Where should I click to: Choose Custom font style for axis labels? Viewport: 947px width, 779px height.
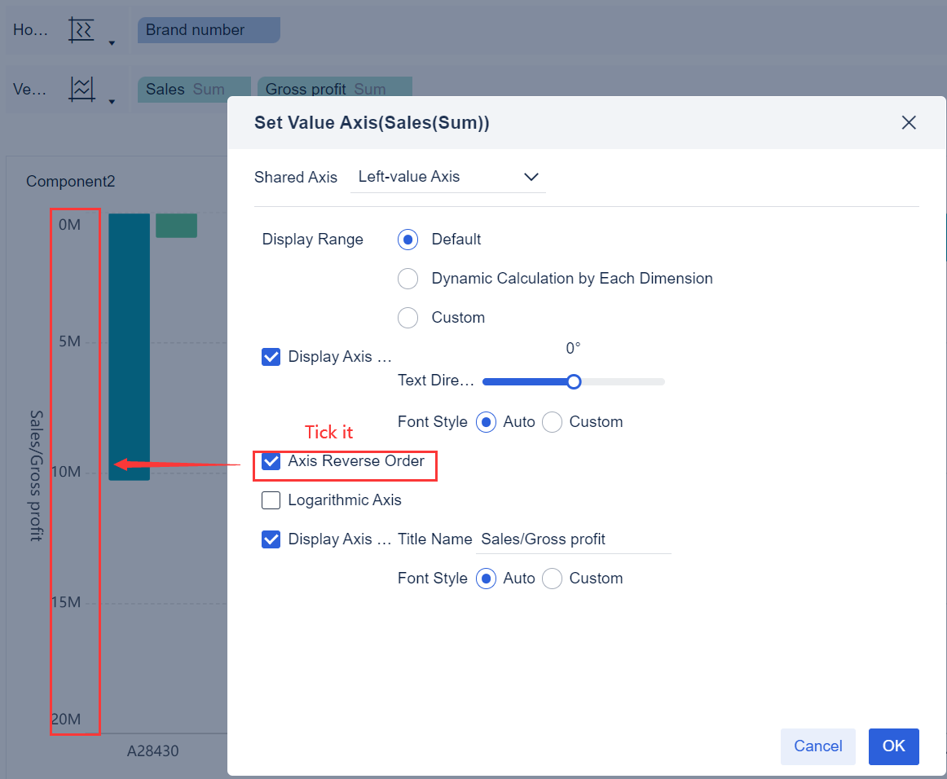click(552, 422)
